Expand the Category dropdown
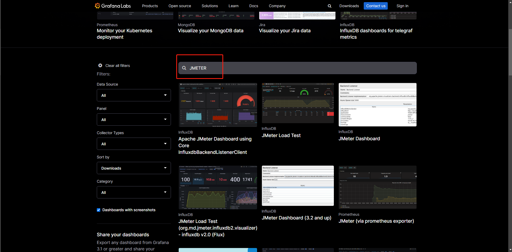The height and width of the screenshot is (252, 512). [x=134, y=192]
